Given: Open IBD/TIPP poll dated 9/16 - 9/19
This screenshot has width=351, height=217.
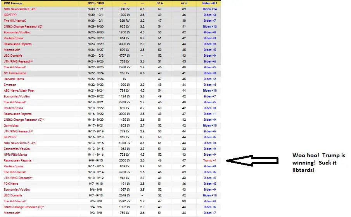Looking at the screenshot, I should pyautogui.click(x=10, y=137).
